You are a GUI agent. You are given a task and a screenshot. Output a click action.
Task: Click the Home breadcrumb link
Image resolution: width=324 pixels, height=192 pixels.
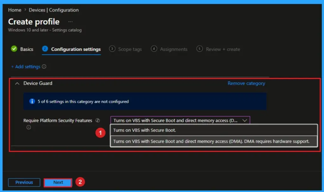coord(15,10)
